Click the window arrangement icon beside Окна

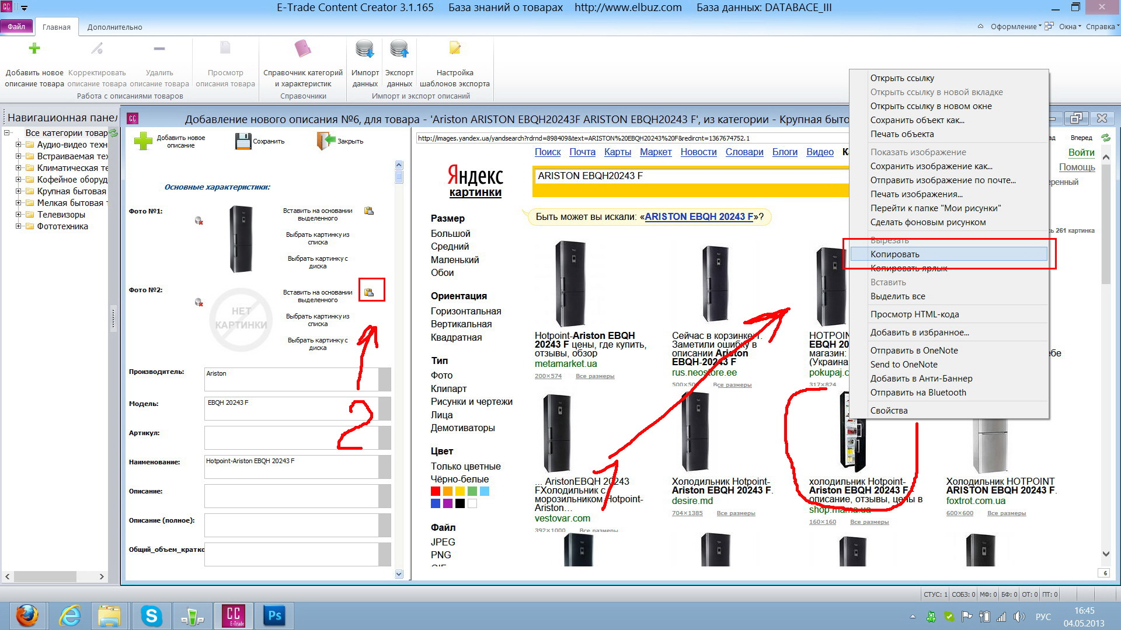point(1049,26)
